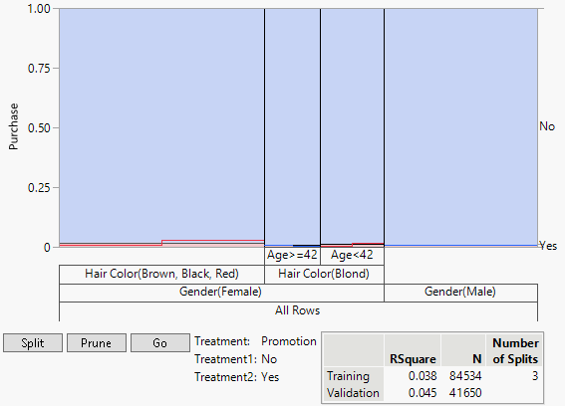Click Training RSquare value 0.038
The image size is (565, 406).
[x=423, y=376]
